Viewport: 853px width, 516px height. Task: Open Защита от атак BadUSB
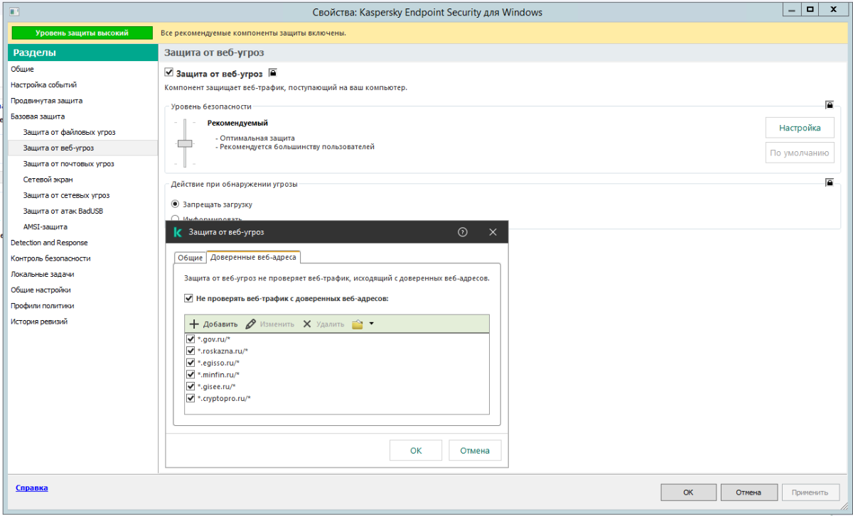pyautogui.click(x=63, y=211)
